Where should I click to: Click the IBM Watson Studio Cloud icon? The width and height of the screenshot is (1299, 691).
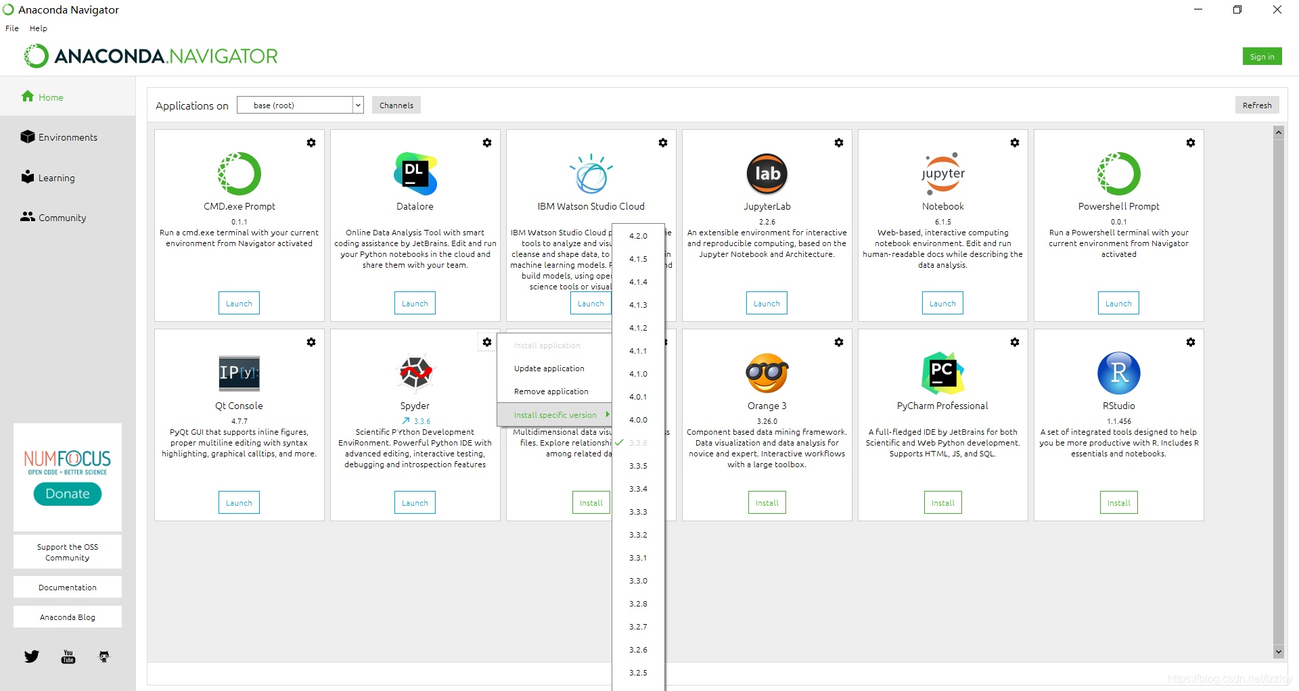point(591,174)
